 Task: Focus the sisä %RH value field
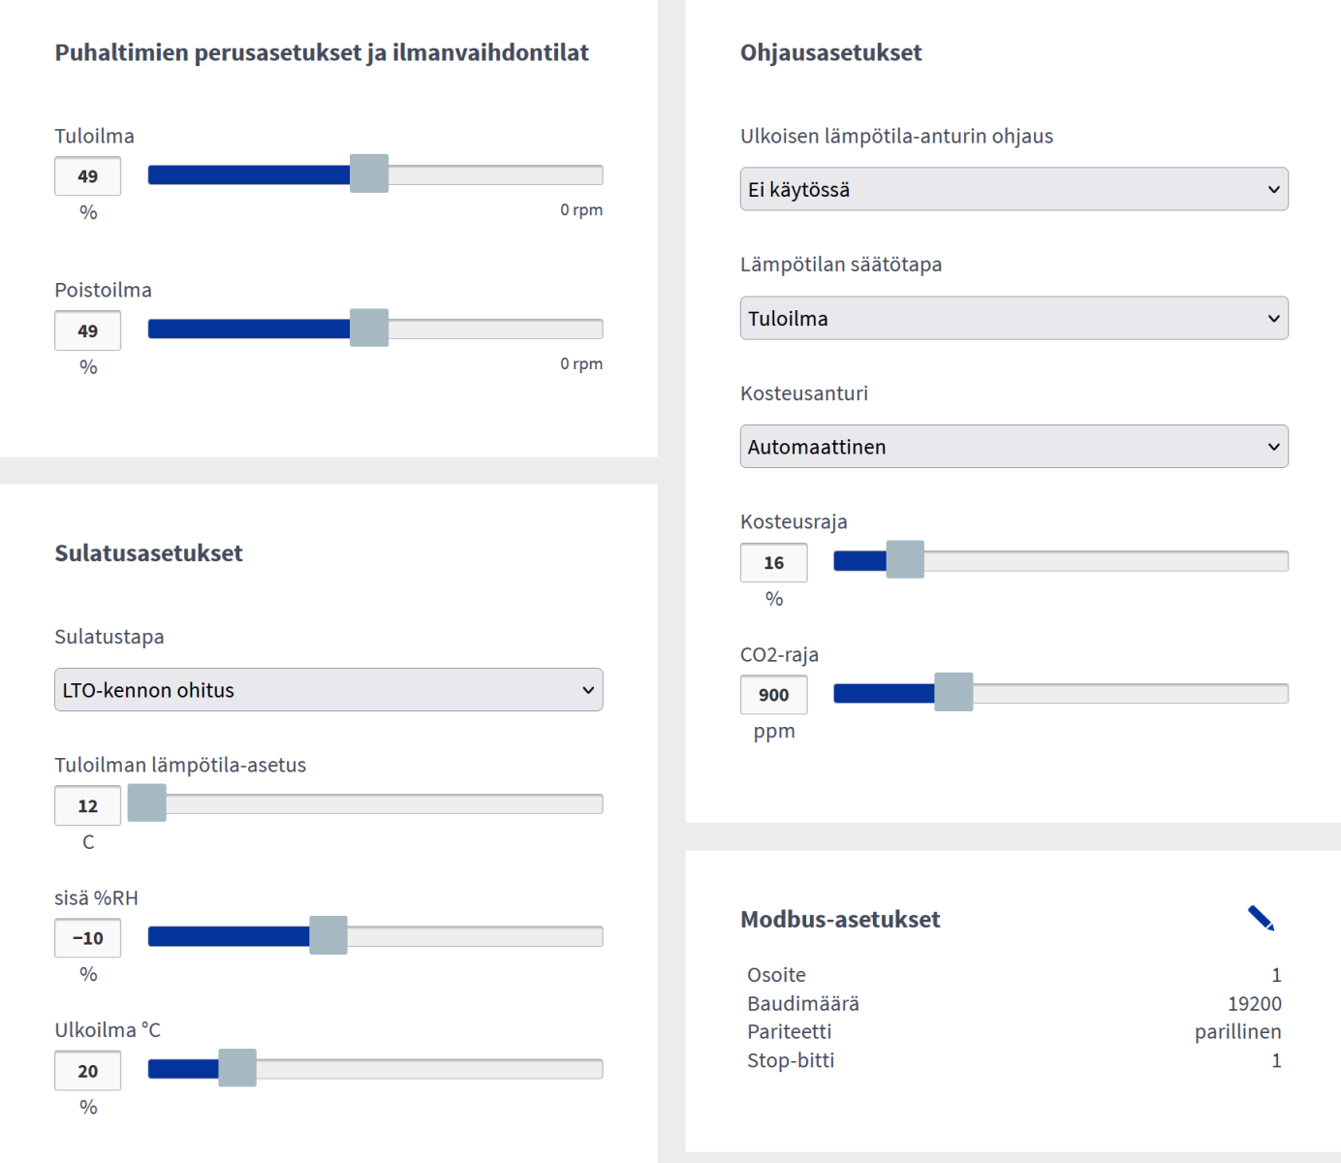tap(88, 938)
